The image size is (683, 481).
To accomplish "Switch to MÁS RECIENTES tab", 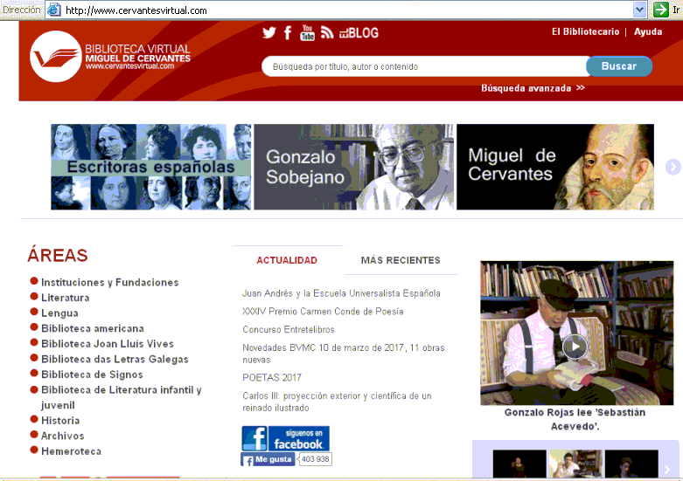I will click(x=401, y=260).
